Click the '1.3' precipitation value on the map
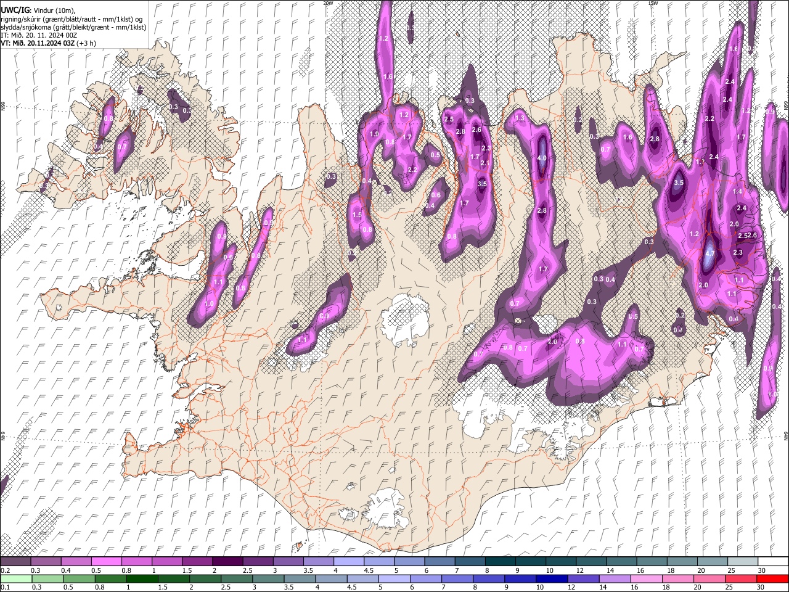Screen dimensions: 789x592 [520, 118]
